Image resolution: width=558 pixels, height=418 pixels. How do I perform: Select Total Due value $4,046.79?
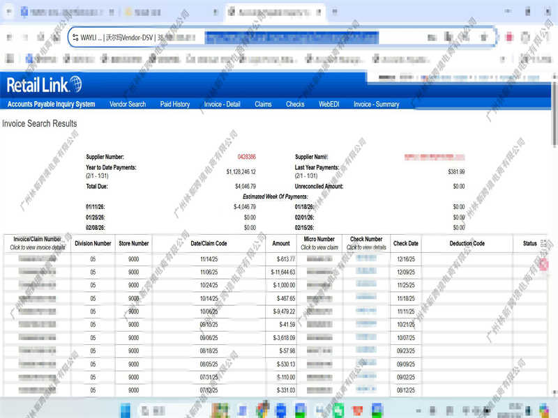(246, 186)
